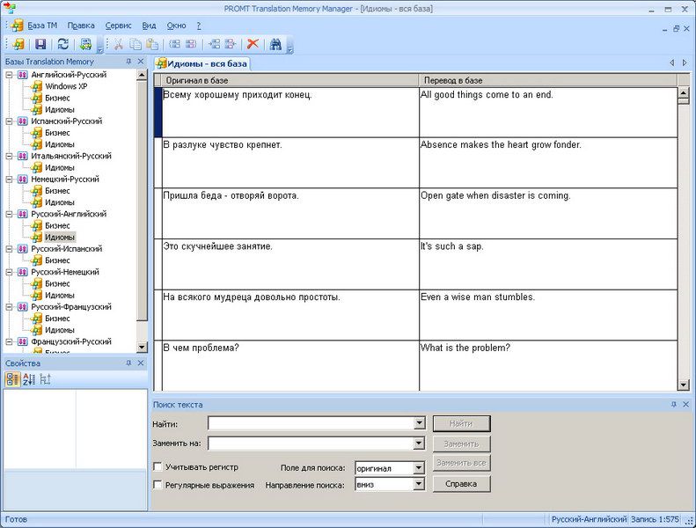Click the table's vertical scrollbar down arrow

coord(683,385)
